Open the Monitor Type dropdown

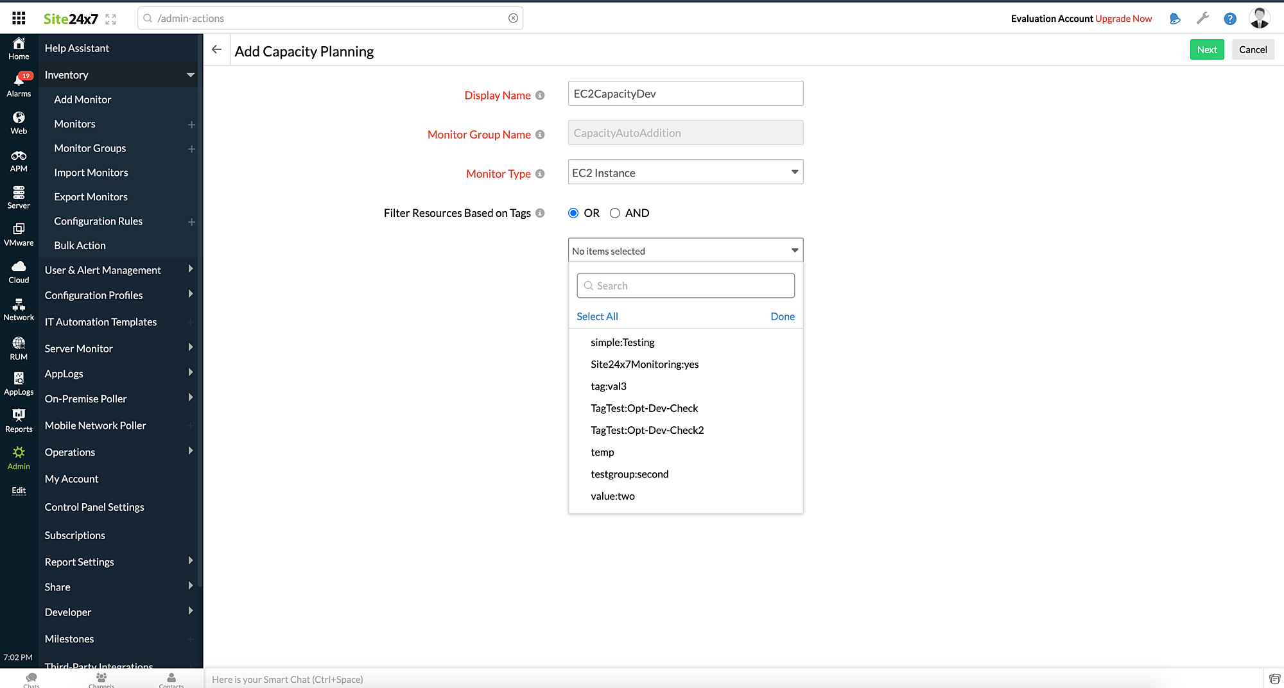point(685,172)
